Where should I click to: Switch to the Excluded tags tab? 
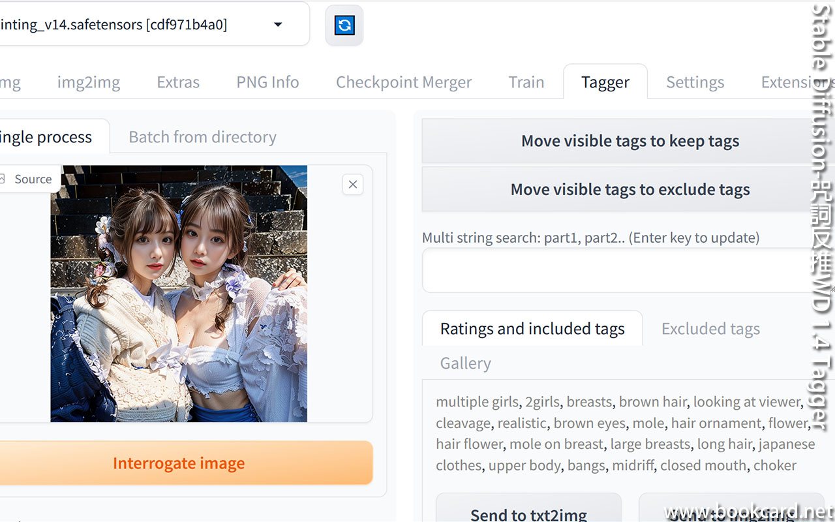[x=710, y=328]
